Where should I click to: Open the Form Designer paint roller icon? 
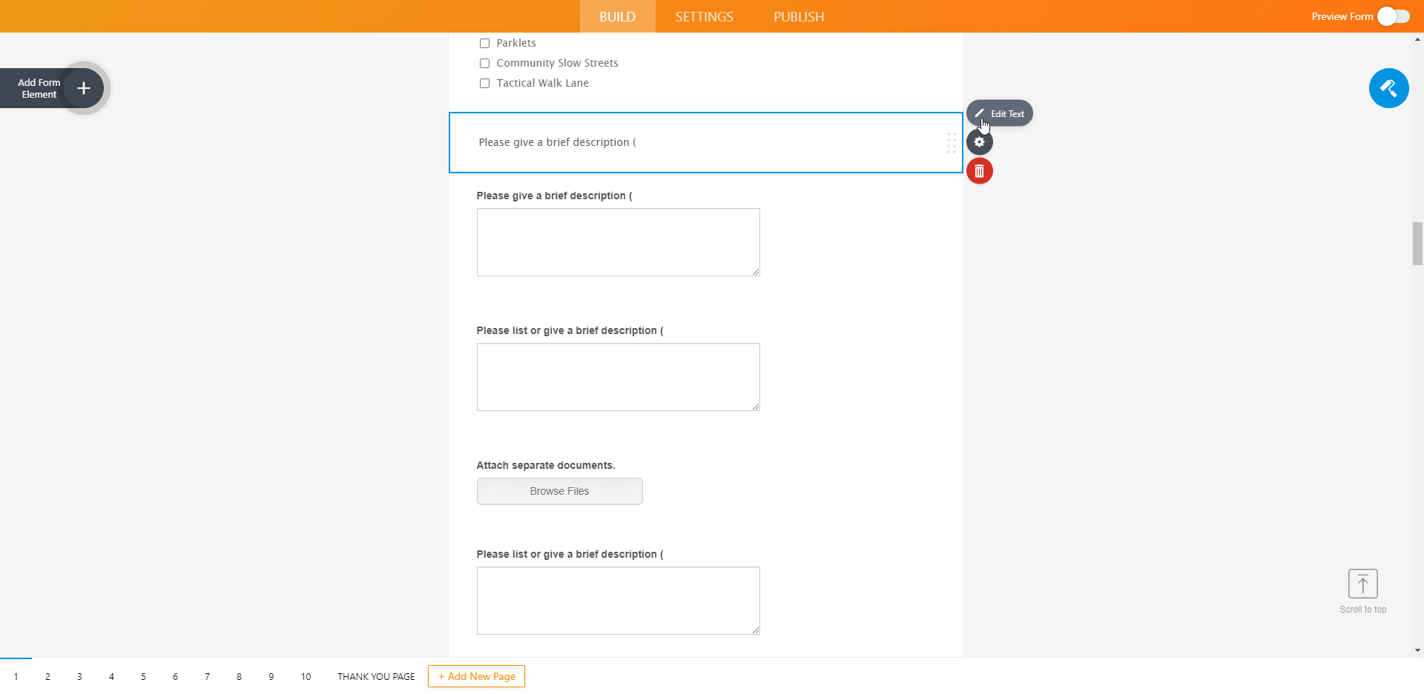tap(1388, 88)
